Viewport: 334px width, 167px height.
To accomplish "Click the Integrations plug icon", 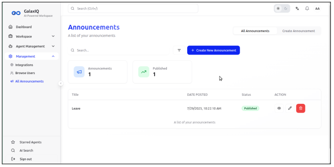I will pos(12,65).
